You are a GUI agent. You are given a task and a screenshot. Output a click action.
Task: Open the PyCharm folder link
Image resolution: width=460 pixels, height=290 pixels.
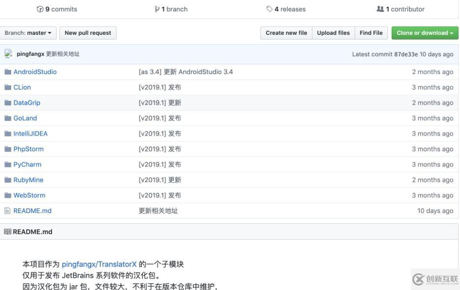point(27,165)
